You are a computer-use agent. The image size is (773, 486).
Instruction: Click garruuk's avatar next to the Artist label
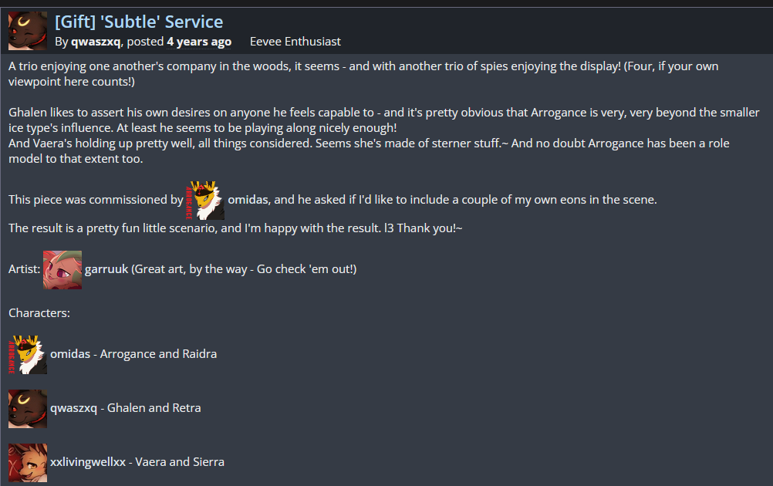tap(62, 269)
